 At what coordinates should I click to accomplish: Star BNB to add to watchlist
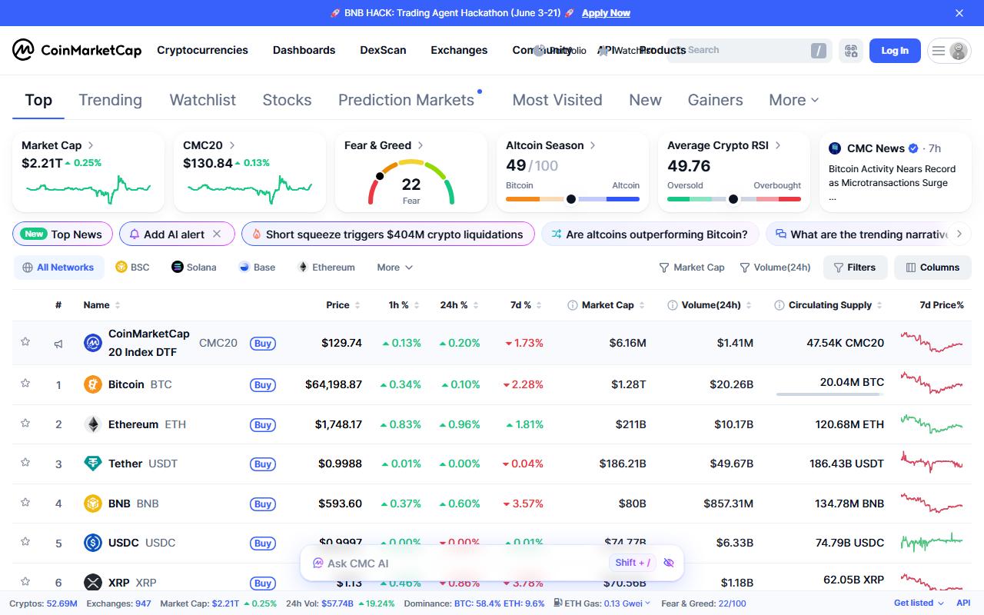click(25, 502)
